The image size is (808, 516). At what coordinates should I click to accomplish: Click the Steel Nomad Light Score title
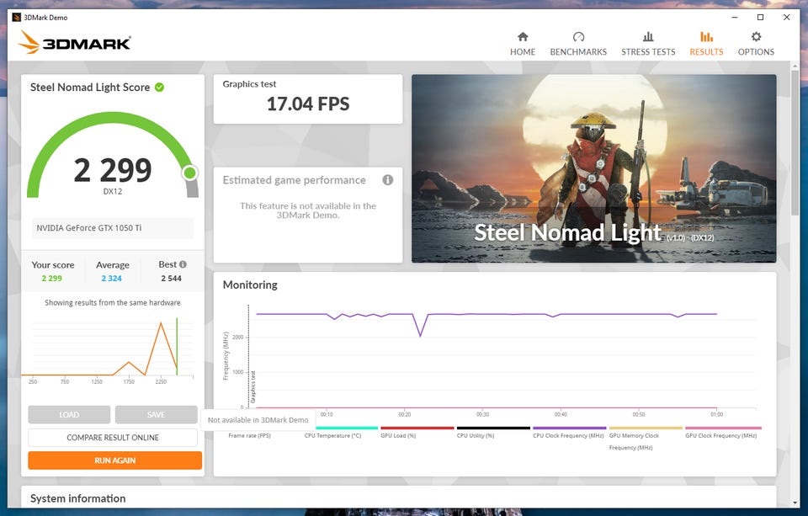(x=90, y=87)
